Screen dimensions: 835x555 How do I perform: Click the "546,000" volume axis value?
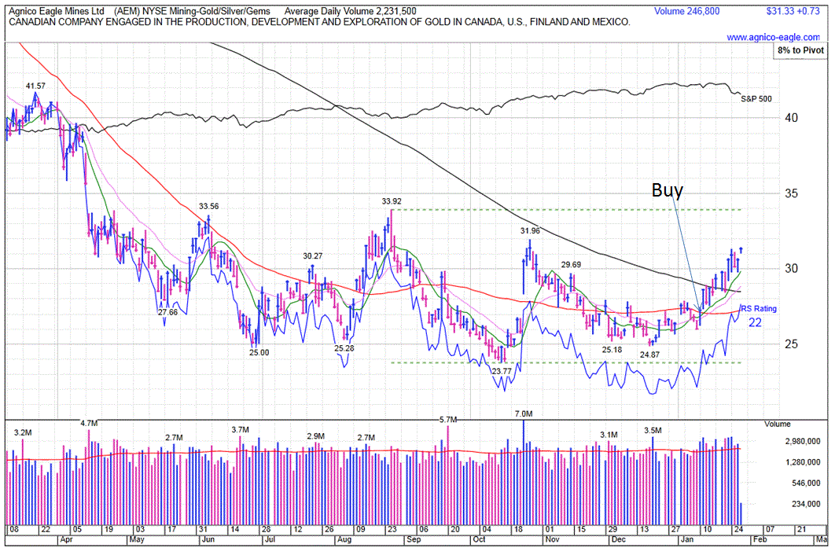point(806,483)
